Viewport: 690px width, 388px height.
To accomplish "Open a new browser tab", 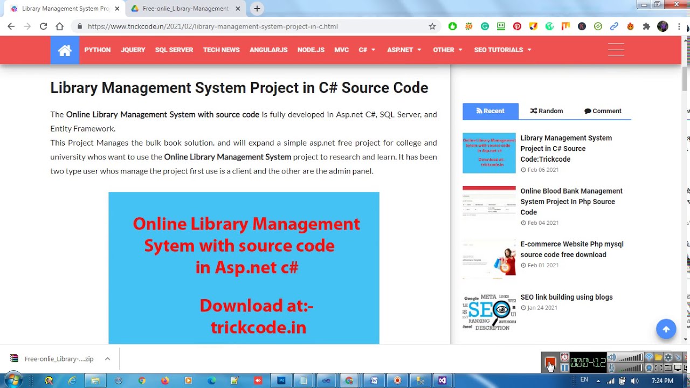I will pos(257,9).
